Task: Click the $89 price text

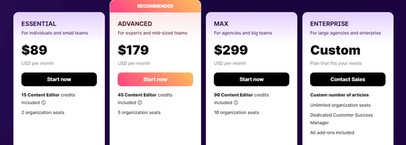Action: click(34, 50)
